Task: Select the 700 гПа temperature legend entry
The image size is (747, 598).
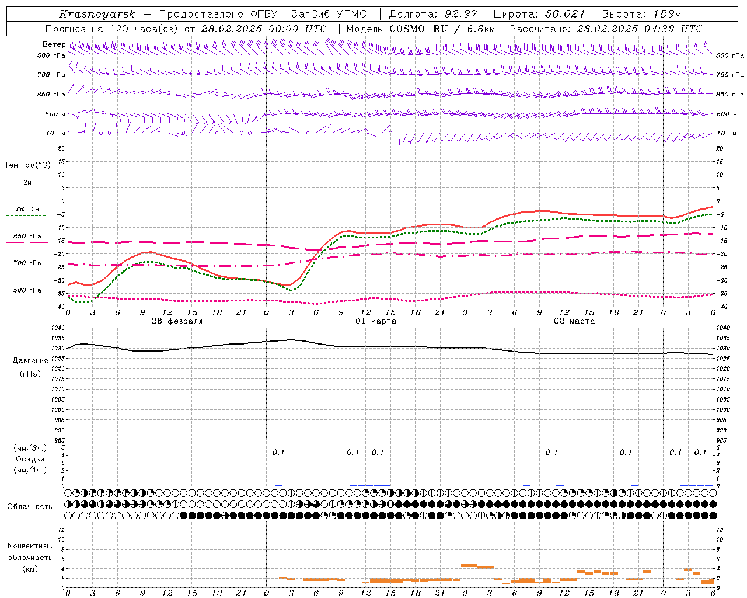Action: coord(27,263)
